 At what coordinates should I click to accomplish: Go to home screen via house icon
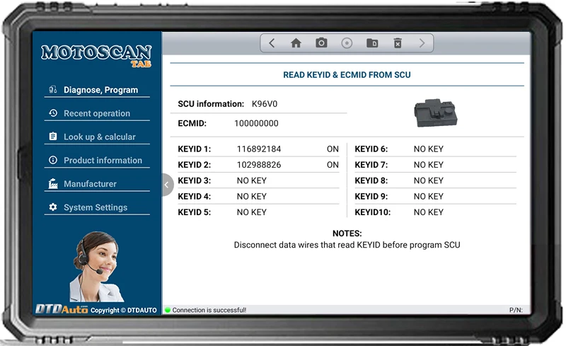coord(296,43)
